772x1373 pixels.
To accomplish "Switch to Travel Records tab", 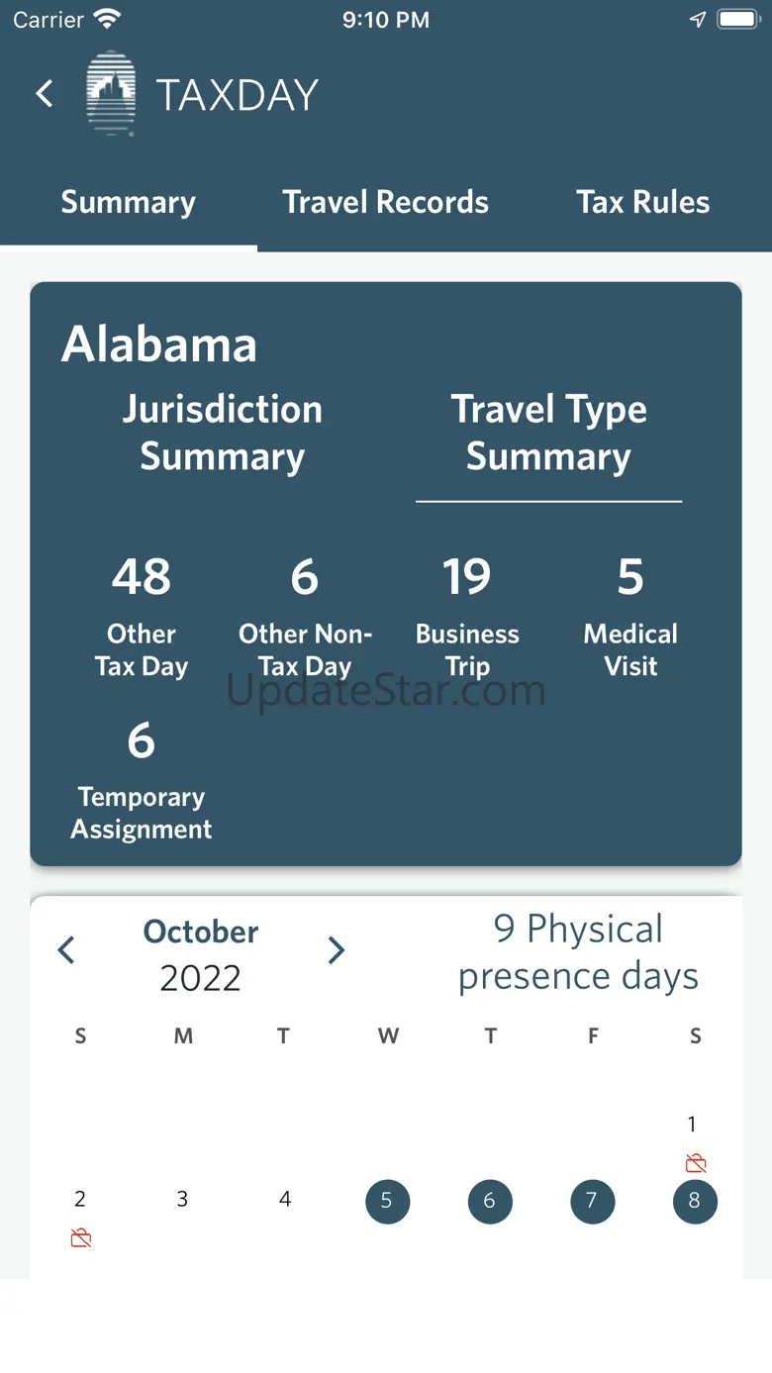I will 386,202.
